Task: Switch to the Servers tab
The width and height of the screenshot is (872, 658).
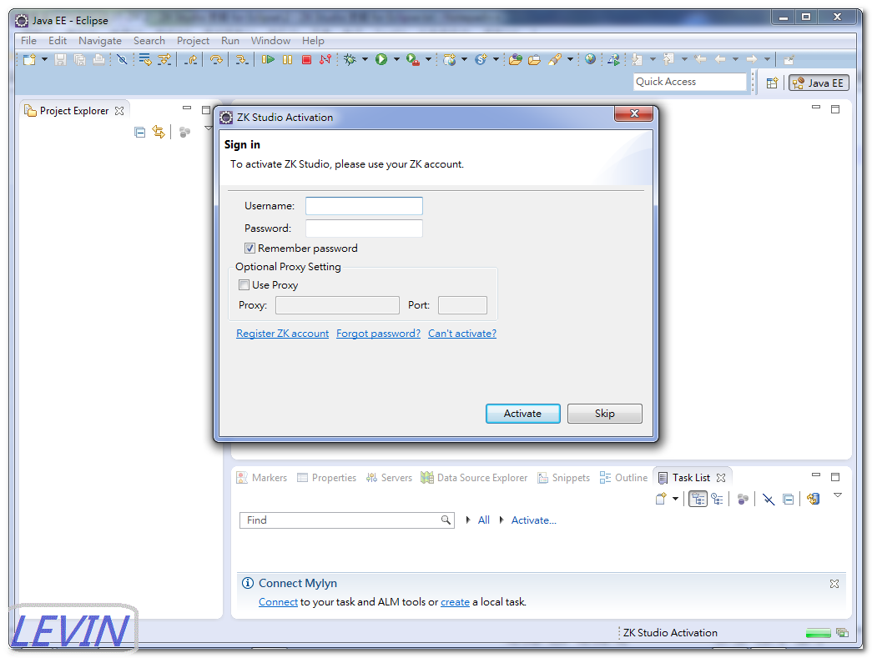Action: (389, 477)
